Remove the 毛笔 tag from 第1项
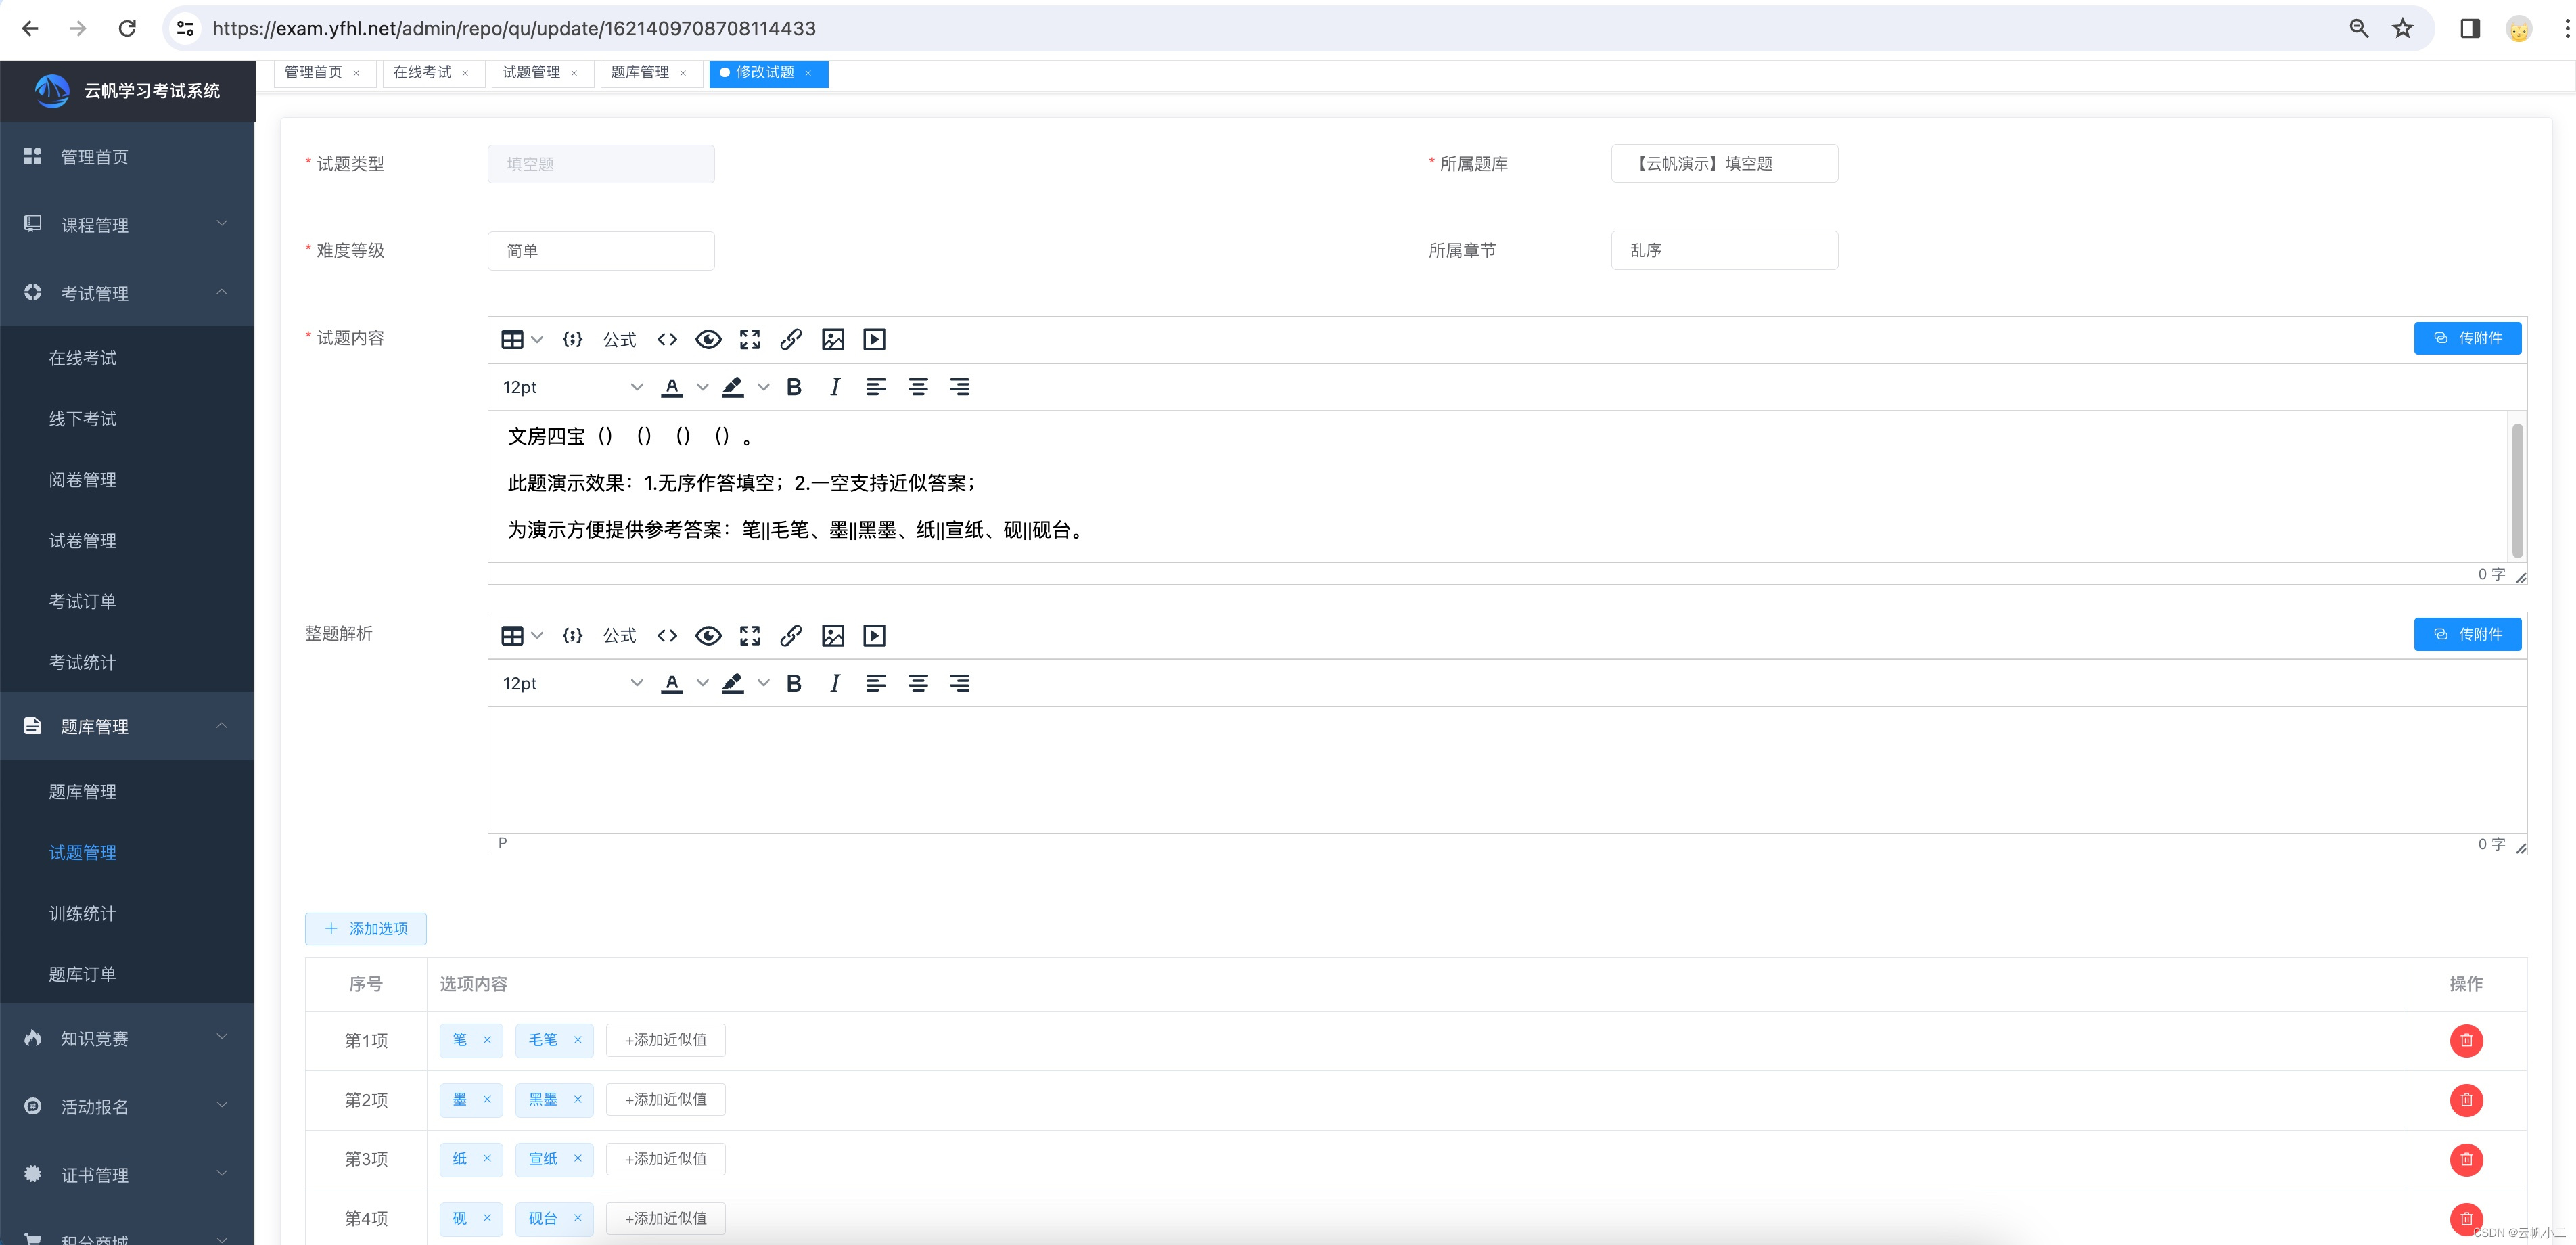The width and height of the screenshot is (2576, 1245). [x=577, y=1040]
